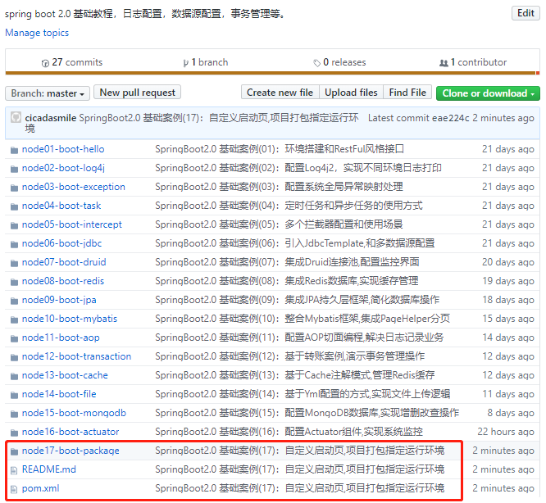Image resolution: width=546 pixels, height=503 pixels.
Task: Open node02-boot-log4j folder link
Action: pos(63,168)
